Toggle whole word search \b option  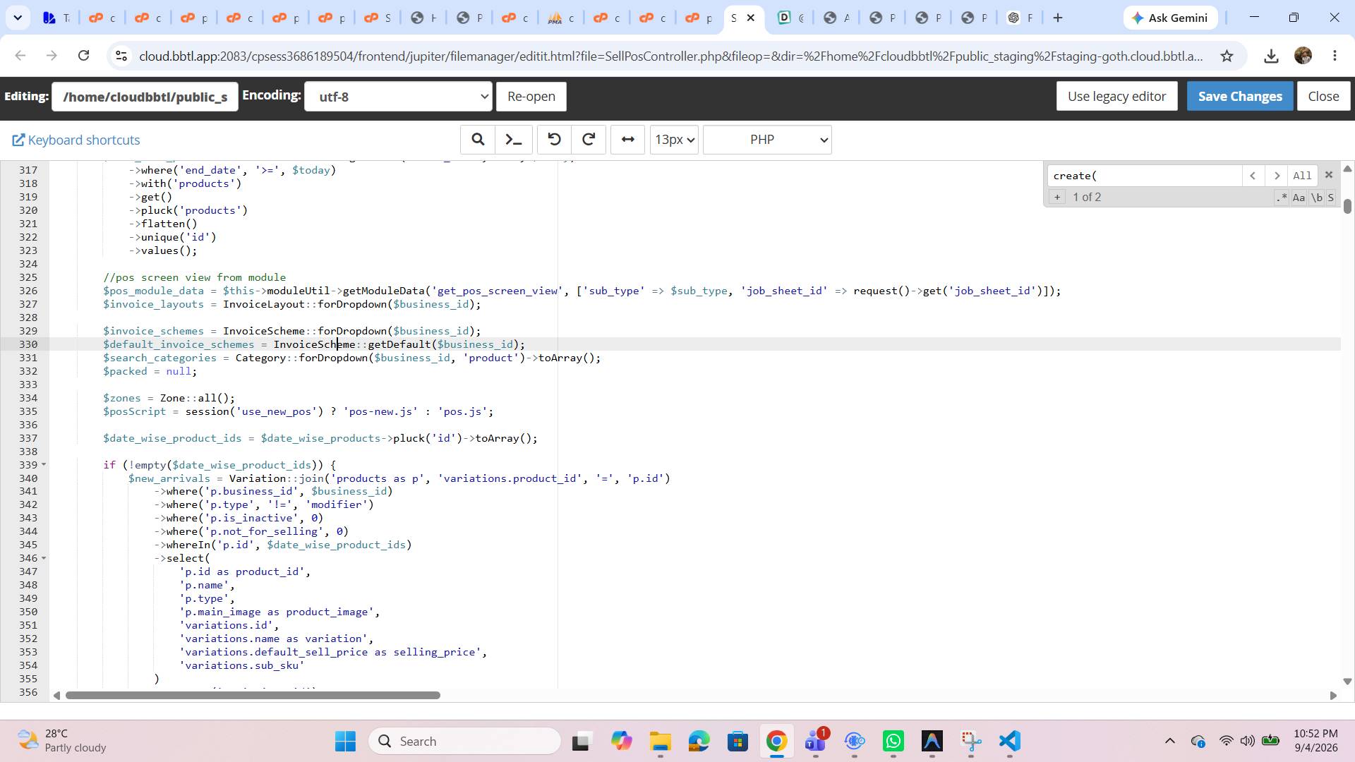tap(1316, 198)
